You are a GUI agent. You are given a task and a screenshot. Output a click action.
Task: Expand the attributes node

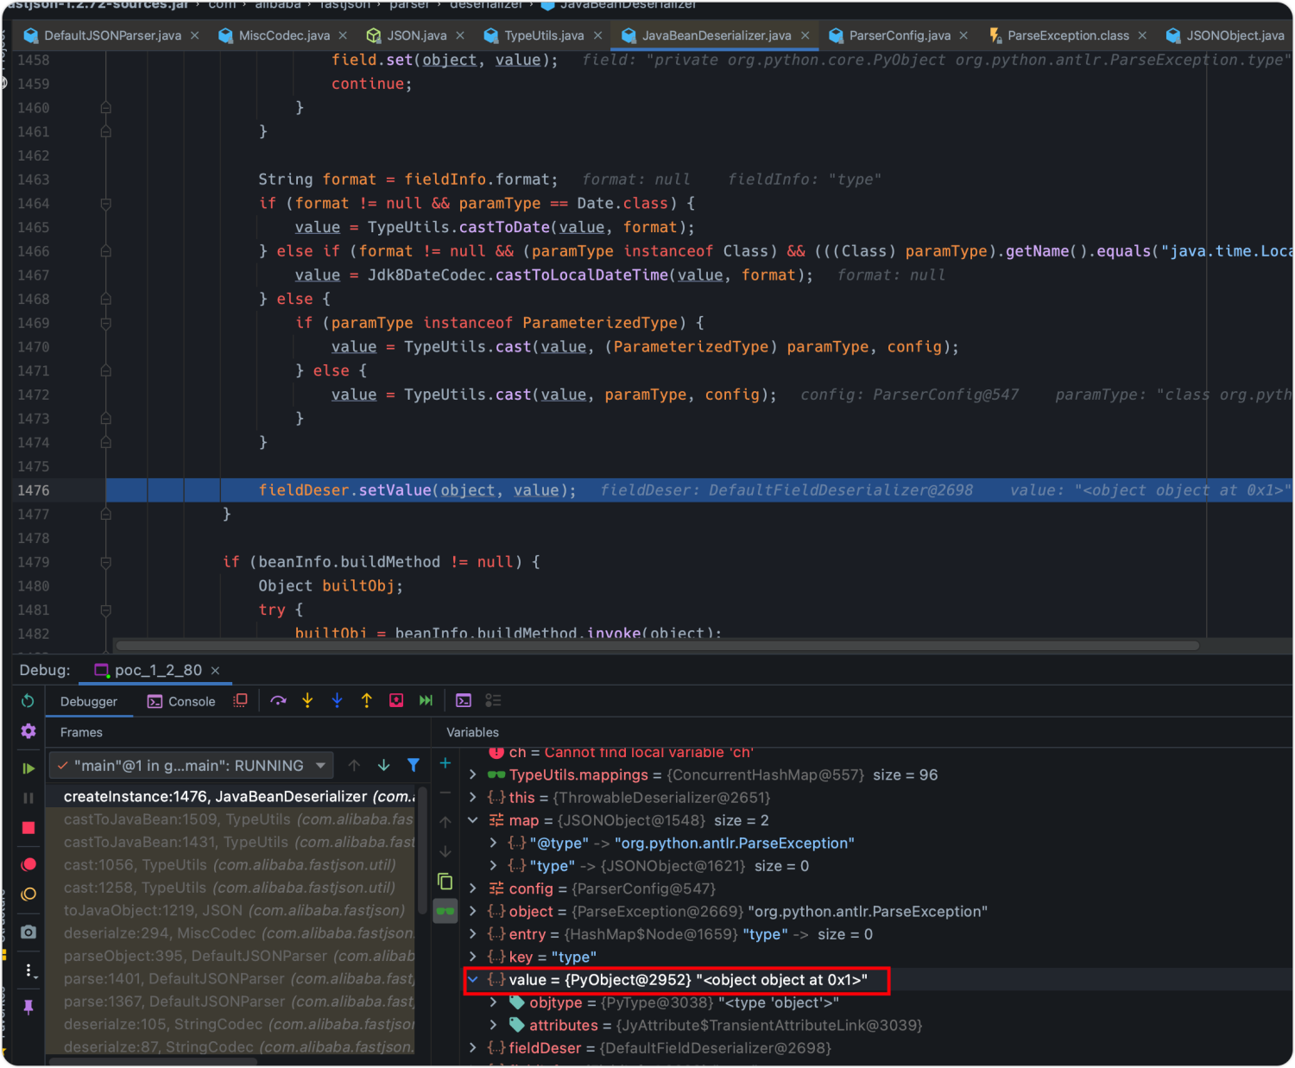click(x=494, y=1025)
